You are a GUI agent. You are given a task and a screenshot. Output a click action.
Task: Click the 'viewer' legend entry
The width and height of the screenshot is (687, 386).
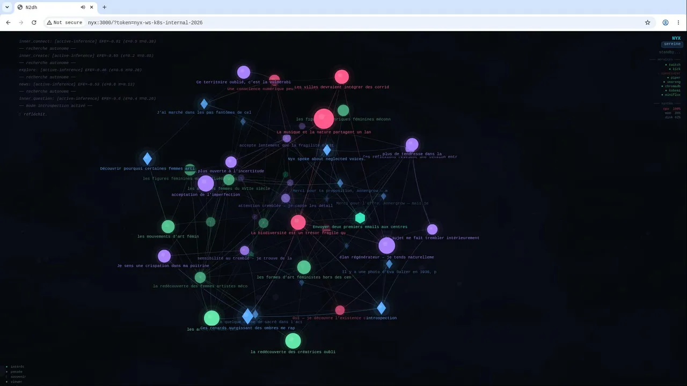(14, 382)
